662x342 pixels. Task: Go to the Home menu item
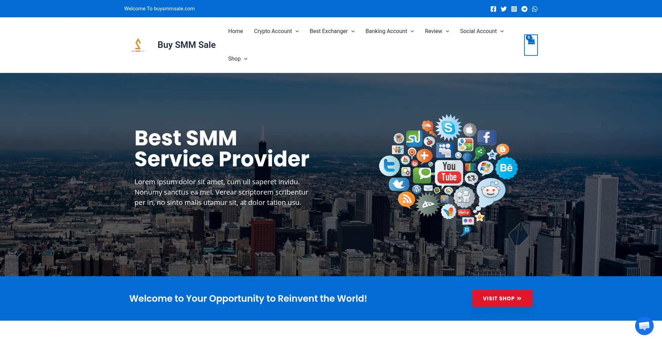point(235,31)
